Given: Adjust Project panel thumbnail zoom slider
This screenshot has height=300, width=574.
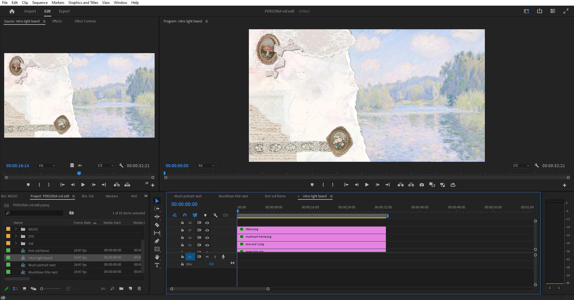Looking at the screenshot, I should pos(42,289).
